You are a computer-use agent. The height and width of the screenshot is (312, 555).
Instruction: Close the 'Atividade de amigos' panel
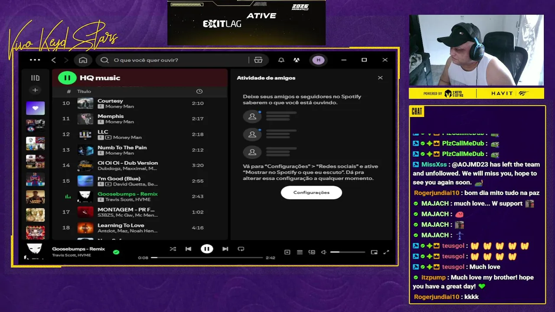(380, 78)
